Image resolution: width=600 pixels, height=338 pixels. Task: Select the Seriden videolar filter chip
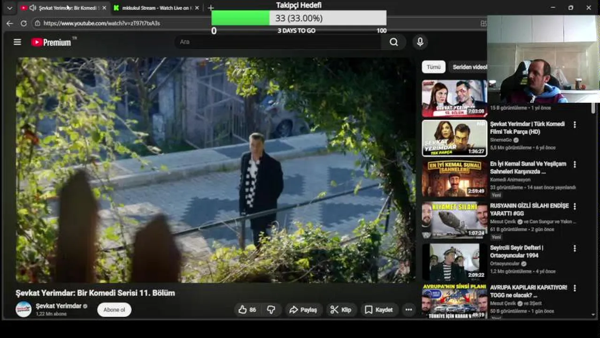(469, 67)
